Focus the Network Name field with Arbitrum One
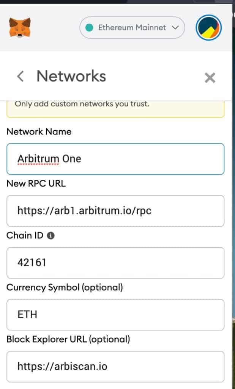Image resolution: width=235 pixels, height=389 pixels. (x=115, y=159)
